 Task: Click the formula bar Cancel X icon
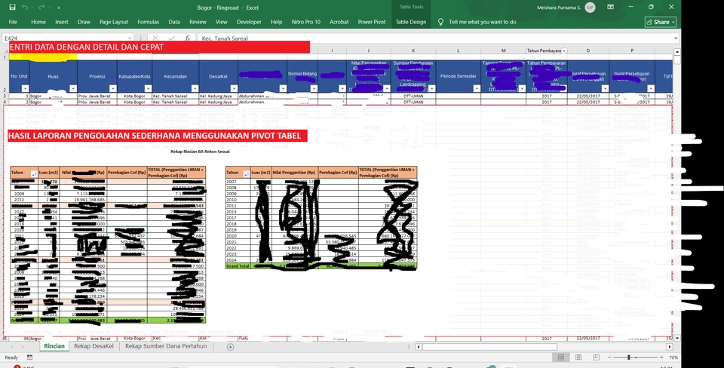pos(155,38)
